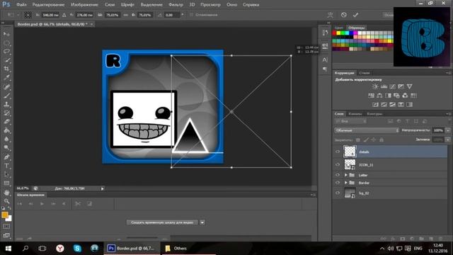Select the Crop tool
Image resolution: width=453 pixels, height=255 pixels.
coord(6,69)
